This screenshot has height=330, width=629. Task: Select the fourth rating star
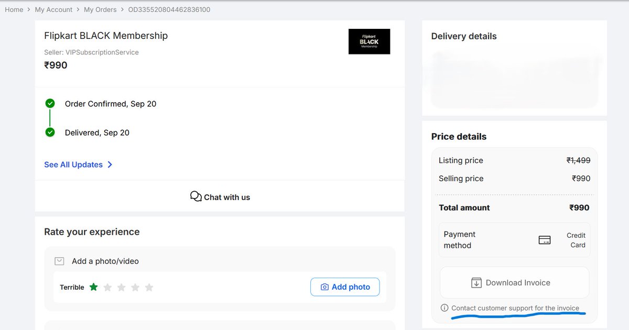tap(135, 287)
